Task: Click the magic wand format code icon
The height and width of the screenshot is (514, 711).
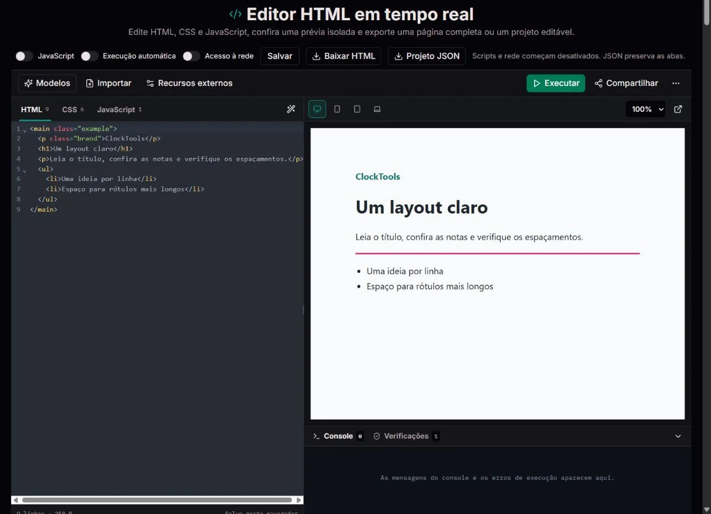Action: (291, 110)
